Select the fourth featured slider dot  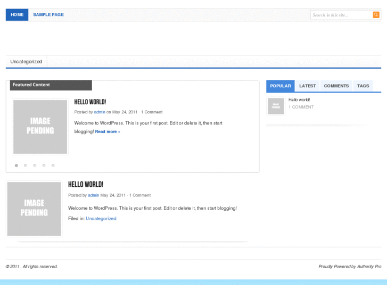44,165
